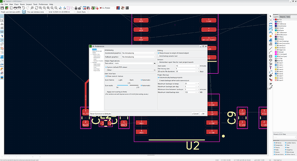The width and height of the screenshot is (297, 161).
Task: Click the Print icon in top toolbar
Action: [x=15, y=8]
